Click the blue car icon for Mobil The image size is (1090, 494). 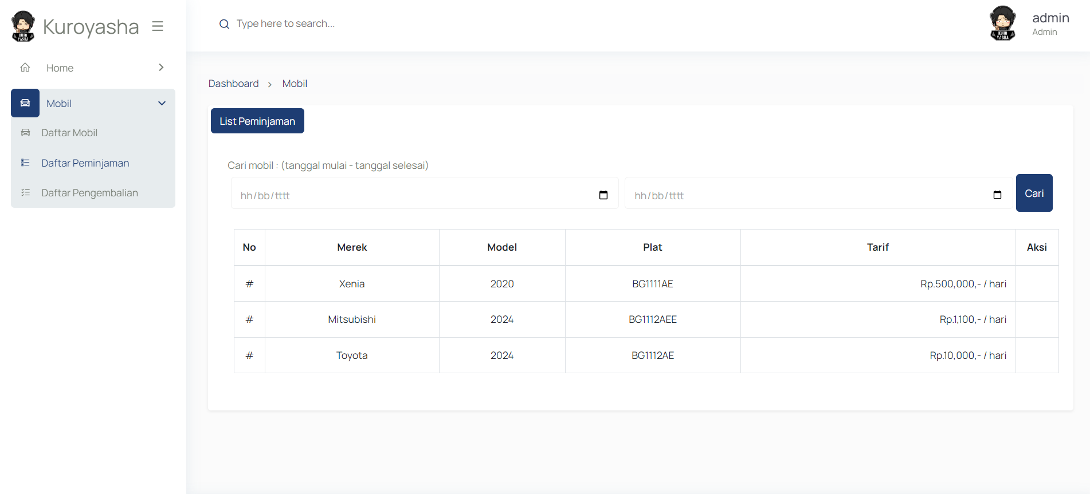tap(25, 103)
